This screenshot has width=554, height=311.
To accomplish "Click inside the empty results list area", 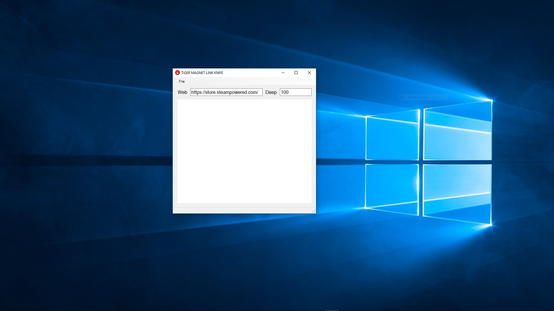I will (x=244, y=151).
